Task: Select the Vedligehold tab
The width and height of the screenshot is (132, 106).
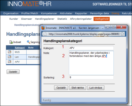Action: pyautogui.click(x=101, y=19)
